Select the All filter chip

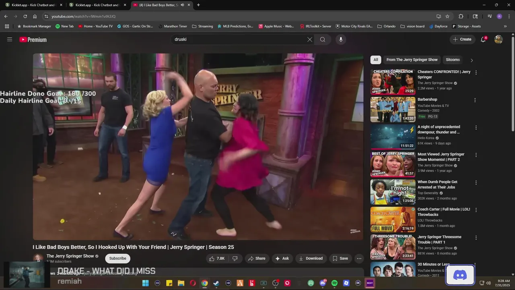click(x=376, y=60)
